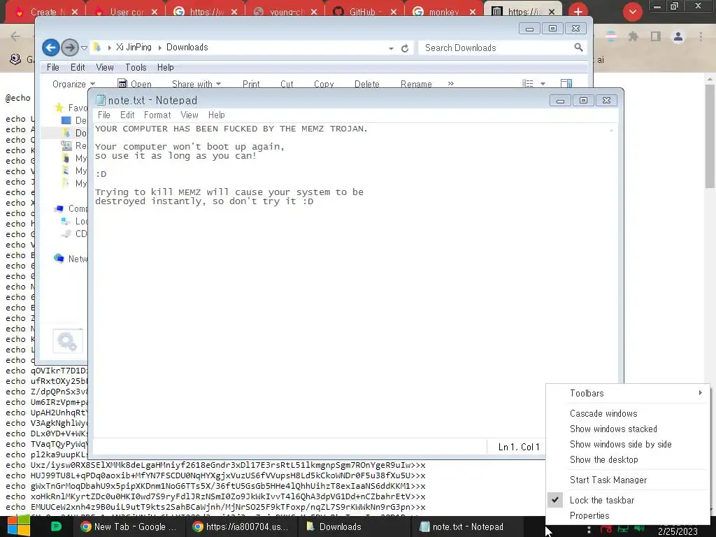Expand the Share with dropdown
The height and width of the screenshot is (537, 716).
[x=196, y=84]
